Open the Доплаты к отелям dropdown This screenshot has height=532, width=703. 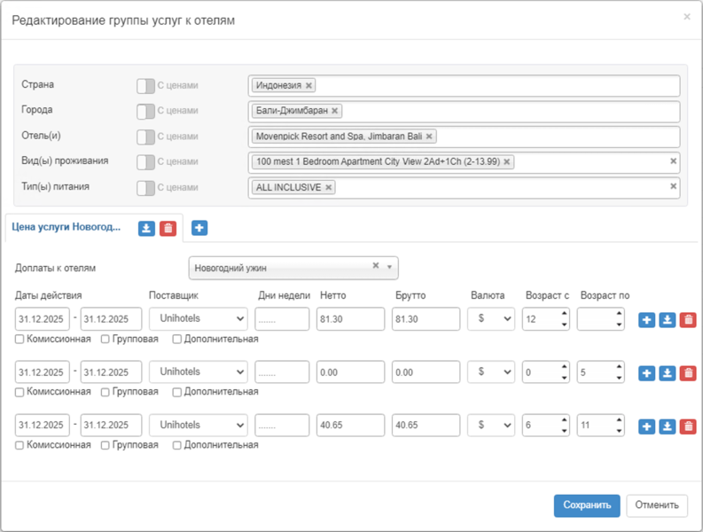pos(293,267)
